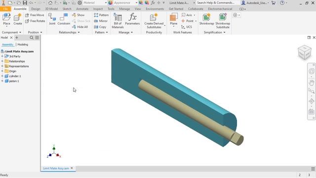Close the Model browser panel
The width and height of the screenshot is (316, 178).
tap(11, 38)
